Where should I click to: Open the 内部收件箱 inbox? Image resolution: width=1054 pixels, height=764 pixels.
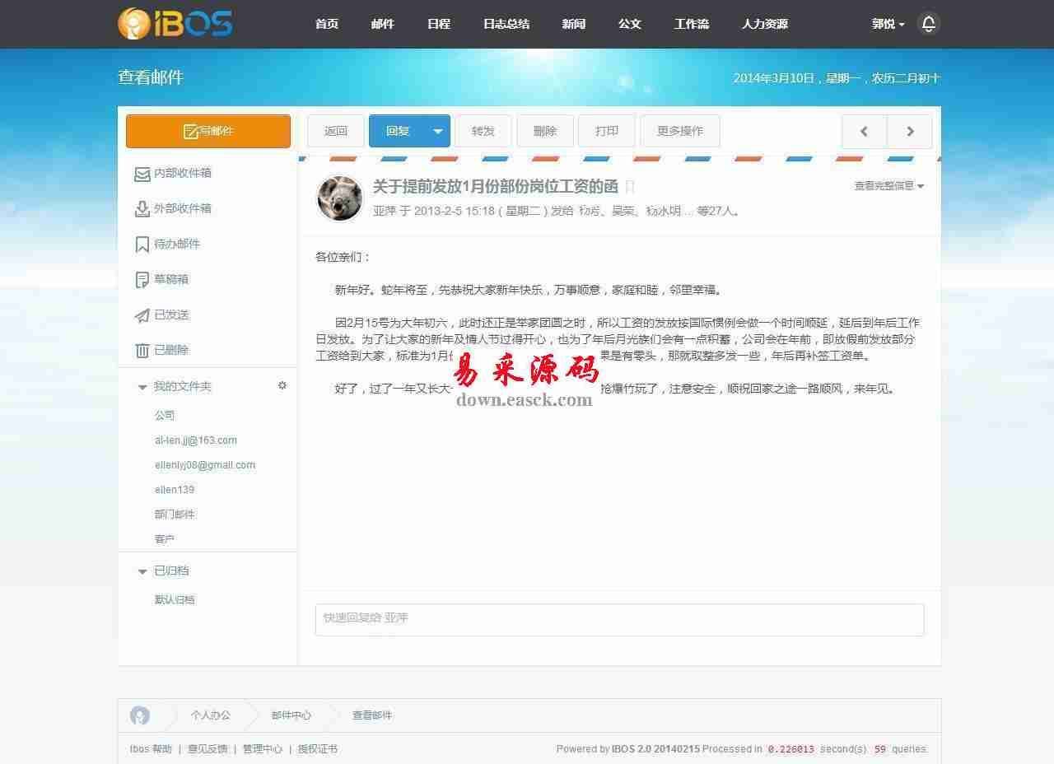(182, 173)
